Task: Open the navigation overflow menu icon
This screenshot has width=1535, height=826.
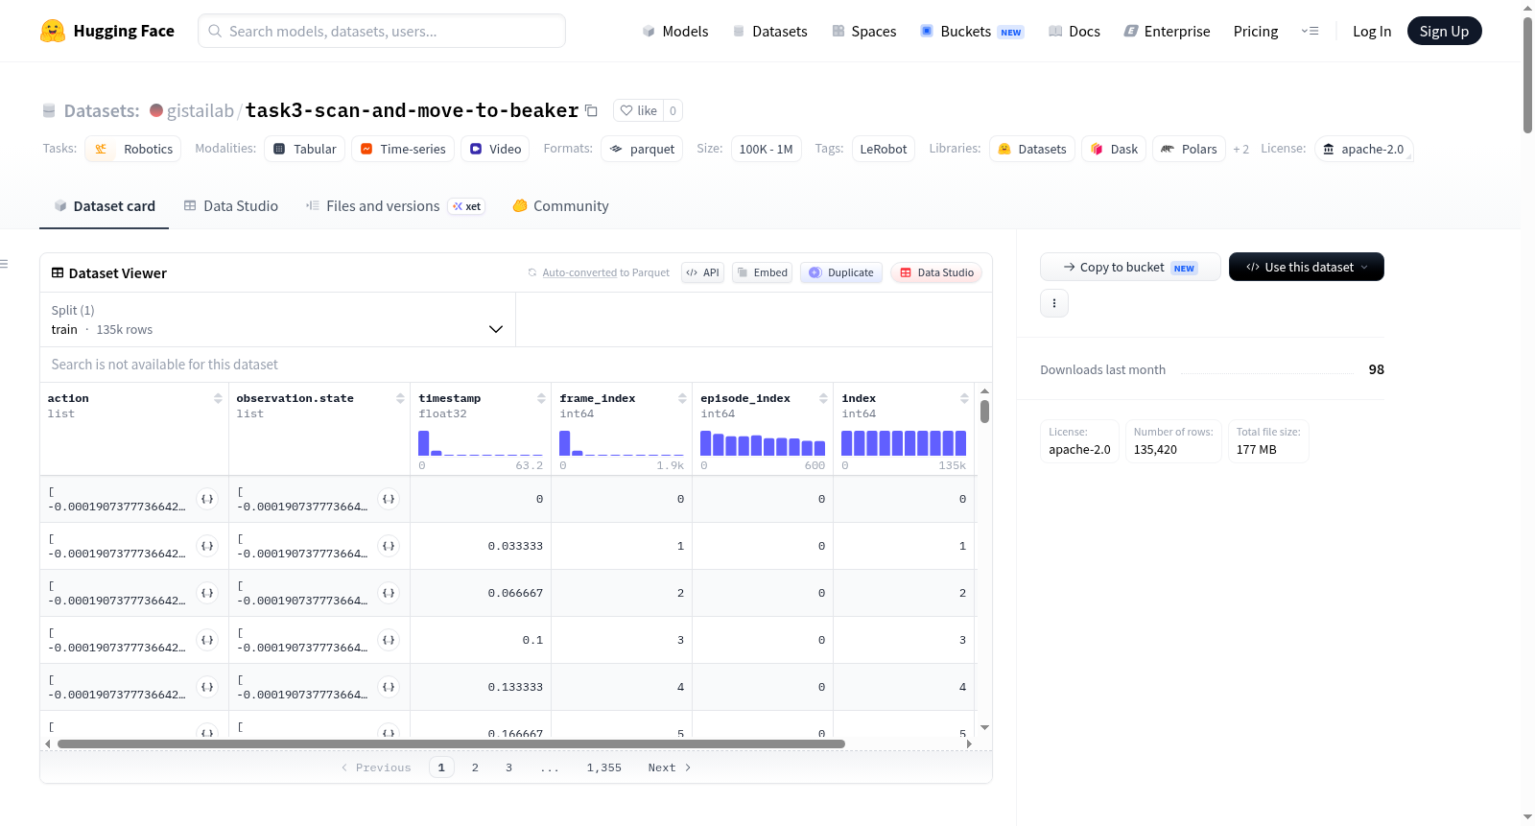Action: tap(1310, 31)
